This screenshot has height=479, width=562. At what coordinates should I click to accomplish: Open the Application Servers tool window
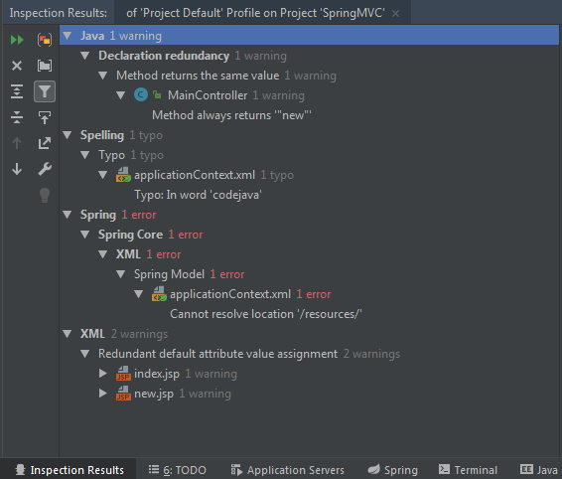(x=287, y=470)
